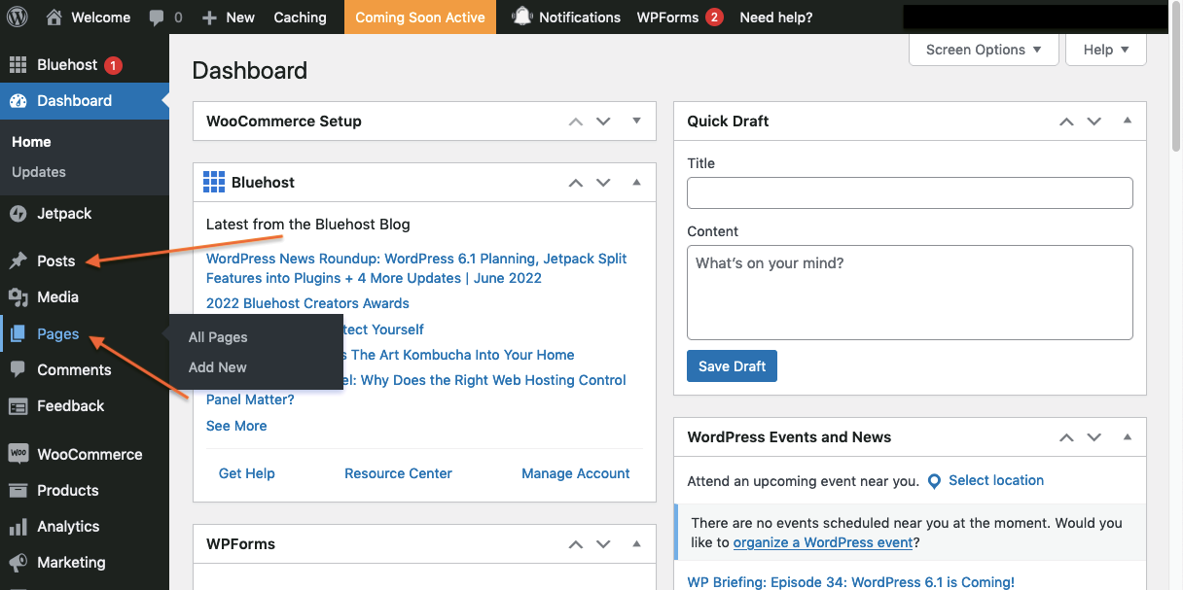Open Home under Dashboard menu
Screen dimensions: 1183x590
pos(31,142)
